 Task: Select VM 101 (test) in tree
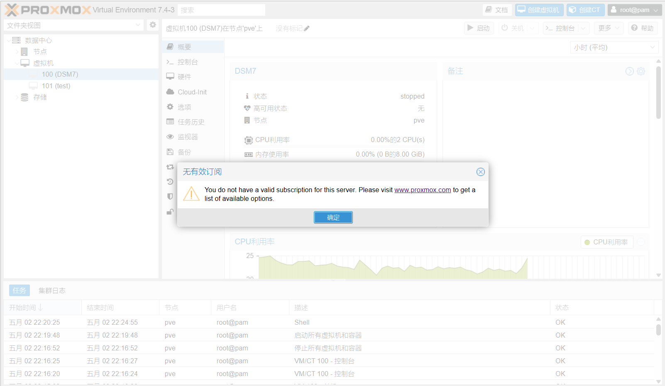click(56, 86)
